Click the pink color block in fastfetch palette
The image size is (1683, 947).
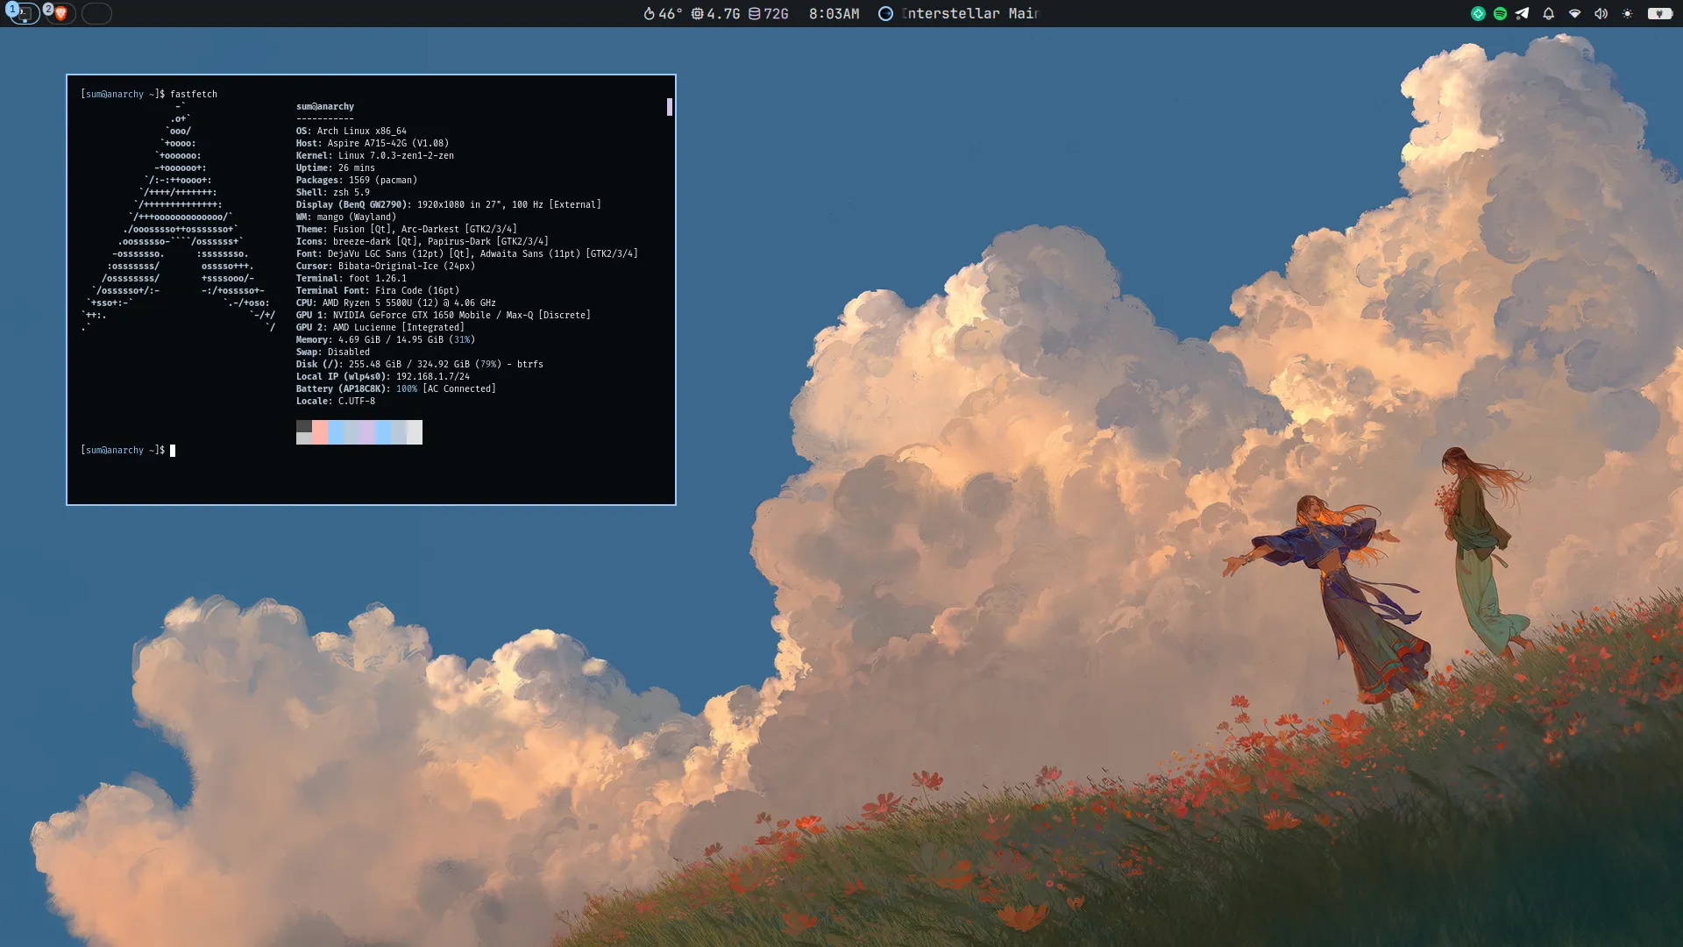[320, 432]
